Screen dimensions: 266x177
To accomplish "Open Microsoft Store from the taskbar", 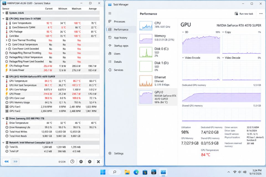I will (145, 172).
